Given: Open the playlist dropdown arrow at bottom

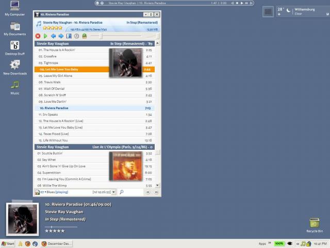Looking at the screenshot, I should [113, 192].
